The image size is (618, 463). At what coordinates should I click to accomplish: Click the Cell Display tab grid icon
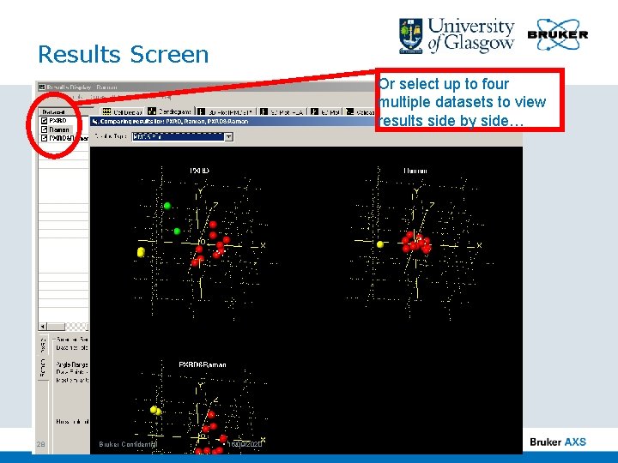click(106, 111)
